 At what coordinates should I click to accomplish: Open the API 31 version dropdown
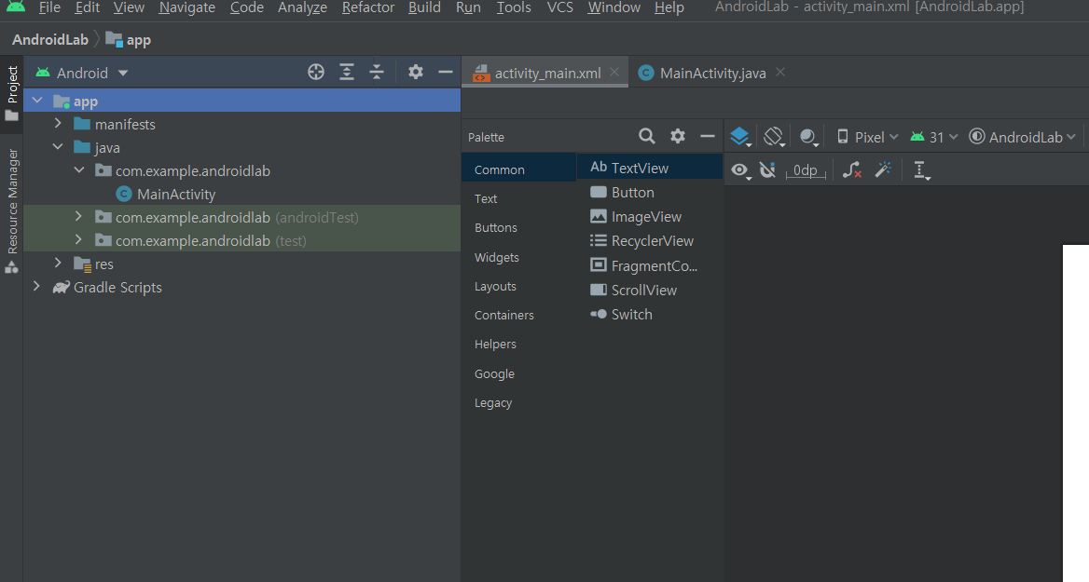[934, 137]
